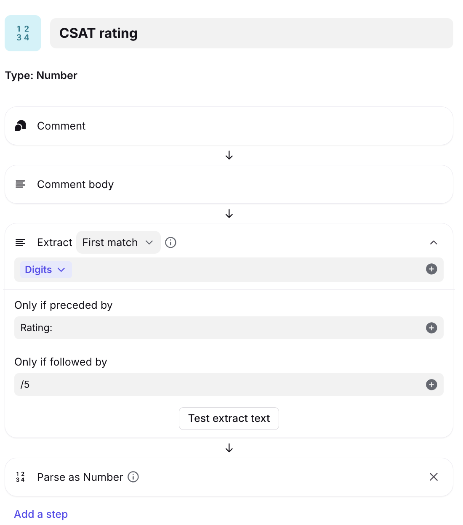Collapse the Extract step panel
This screenshot has height=525, width=463.
(x=434, y=242)
